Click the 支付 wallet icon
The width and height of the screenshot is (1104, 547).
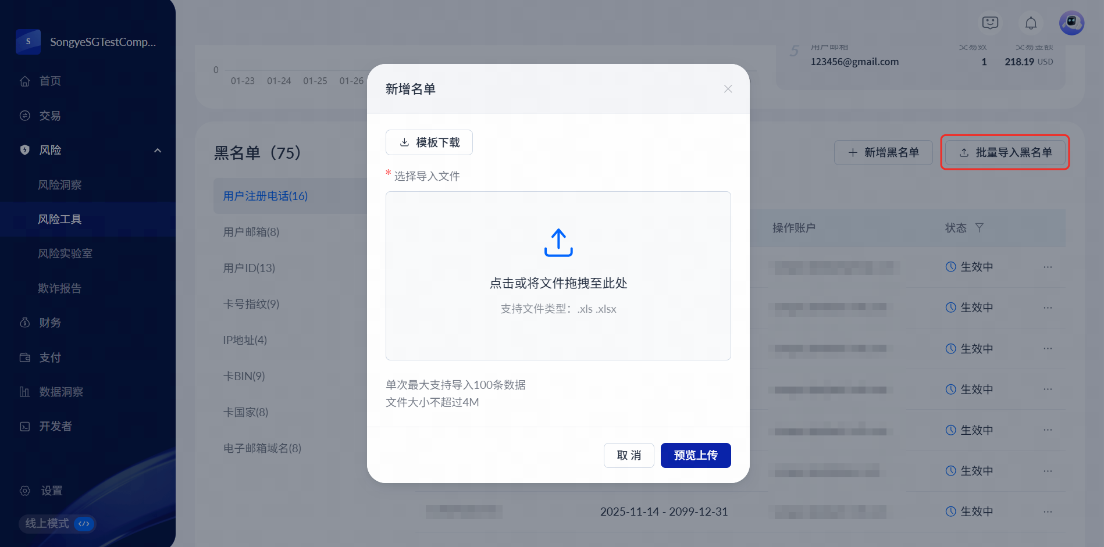point(25,357)
